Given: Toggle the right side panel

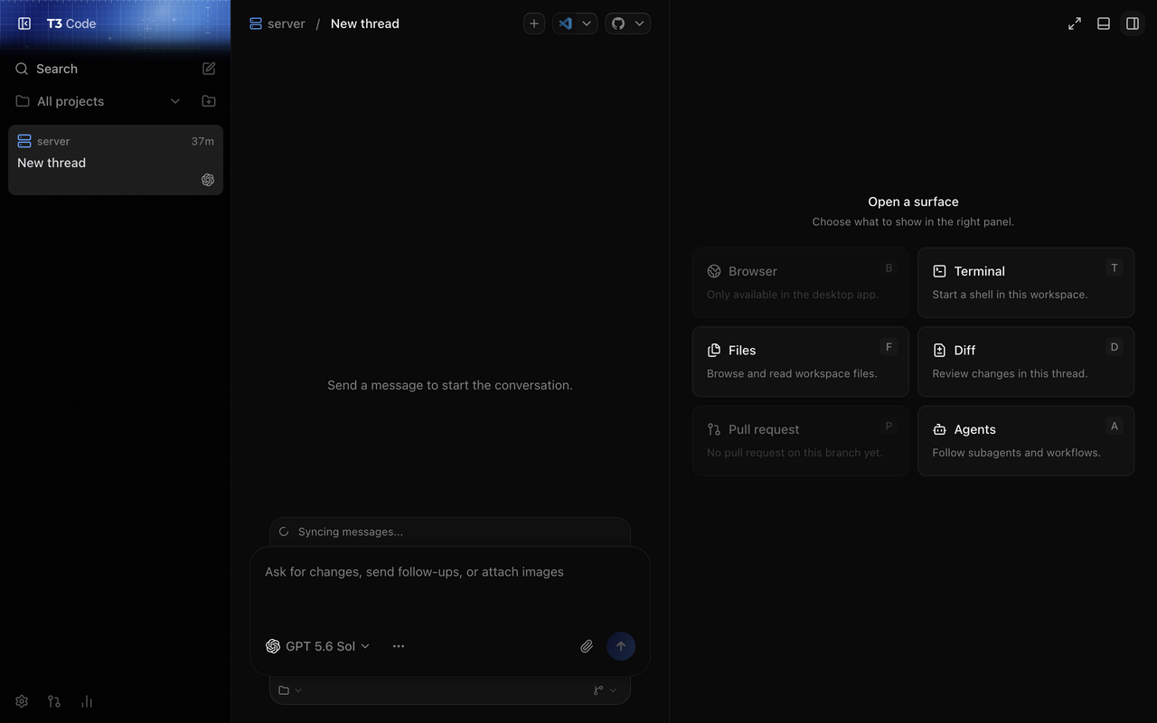Looking at the screenshot, I should tap(1133, 23).
